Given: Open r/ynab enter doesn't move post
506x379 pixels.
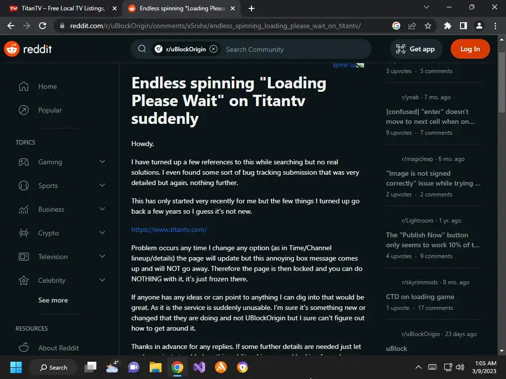Looking at the screenshot, I should (x=430, y=116).
